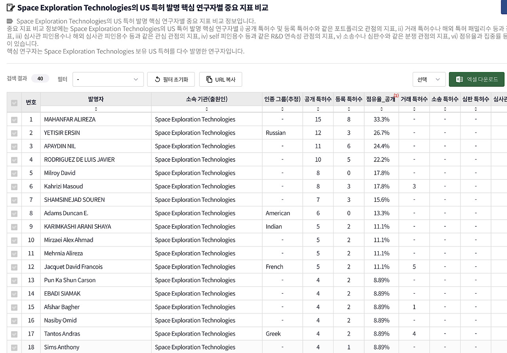The height and width of the screenshot is (353, 507).
Task: Click the filter input field below 발명자 header
Action: 95,108
